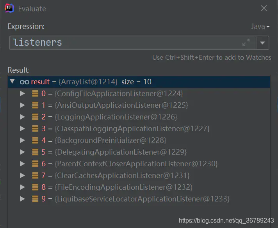Expand the ParentContextCloserApplicationListener@1230 node
Viewport: 278px width, 228px height.
22,164
